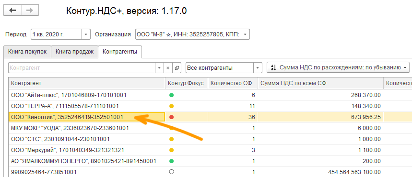Click the Контрагент search input field
This screenshot has height=177, width=412.
(82, 68)
